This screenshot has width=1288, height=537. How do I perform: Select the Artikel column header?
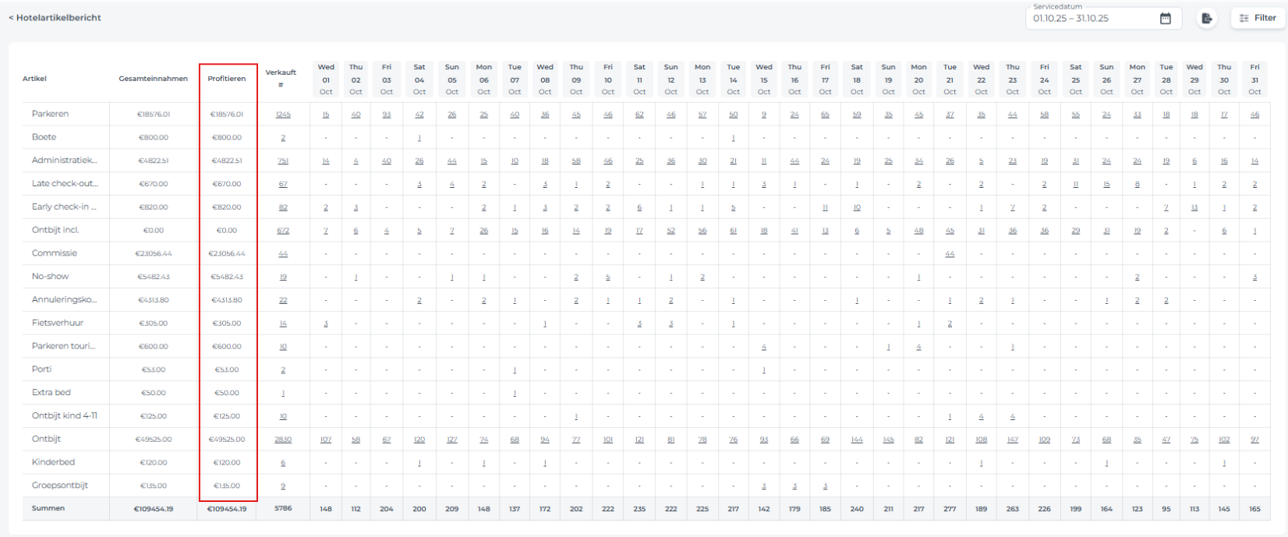35,79
